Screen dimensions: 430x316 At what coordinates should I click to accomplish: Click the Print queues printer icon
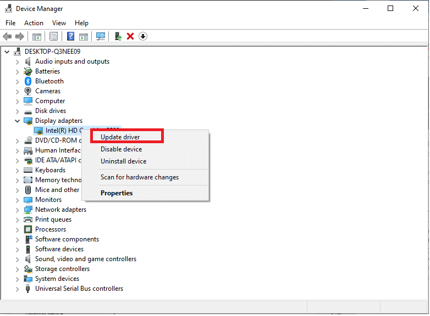pyautogui.click(x=28, y=219)
